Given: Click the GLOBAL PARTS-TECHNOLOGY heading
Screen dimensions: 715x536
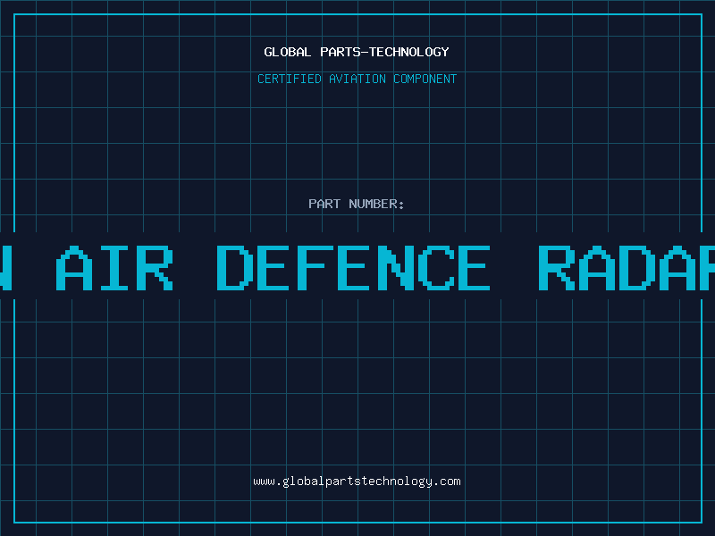Looking at the screenshot, I should (x=357, y=52).
